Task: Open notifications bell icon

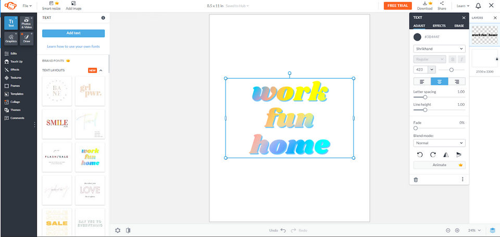Action: coord(478,6)
